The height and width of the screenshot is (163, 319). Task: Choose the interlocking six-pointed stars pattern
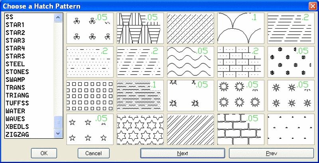140,129
